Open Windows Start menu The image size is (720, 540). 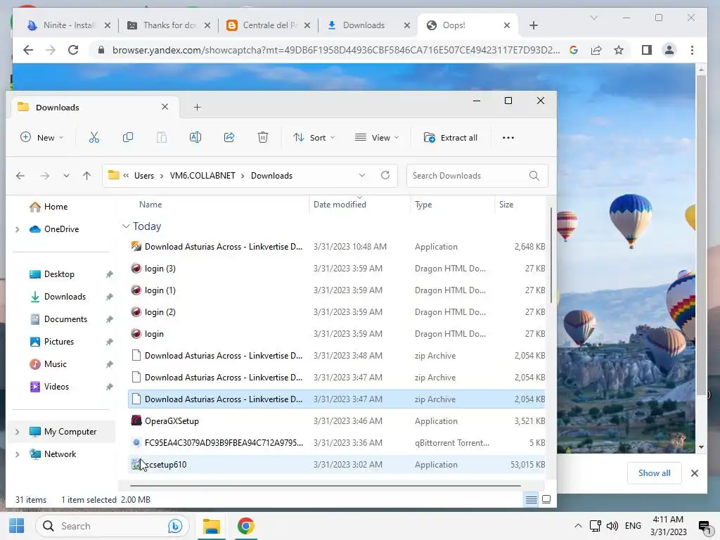(17, 526)
